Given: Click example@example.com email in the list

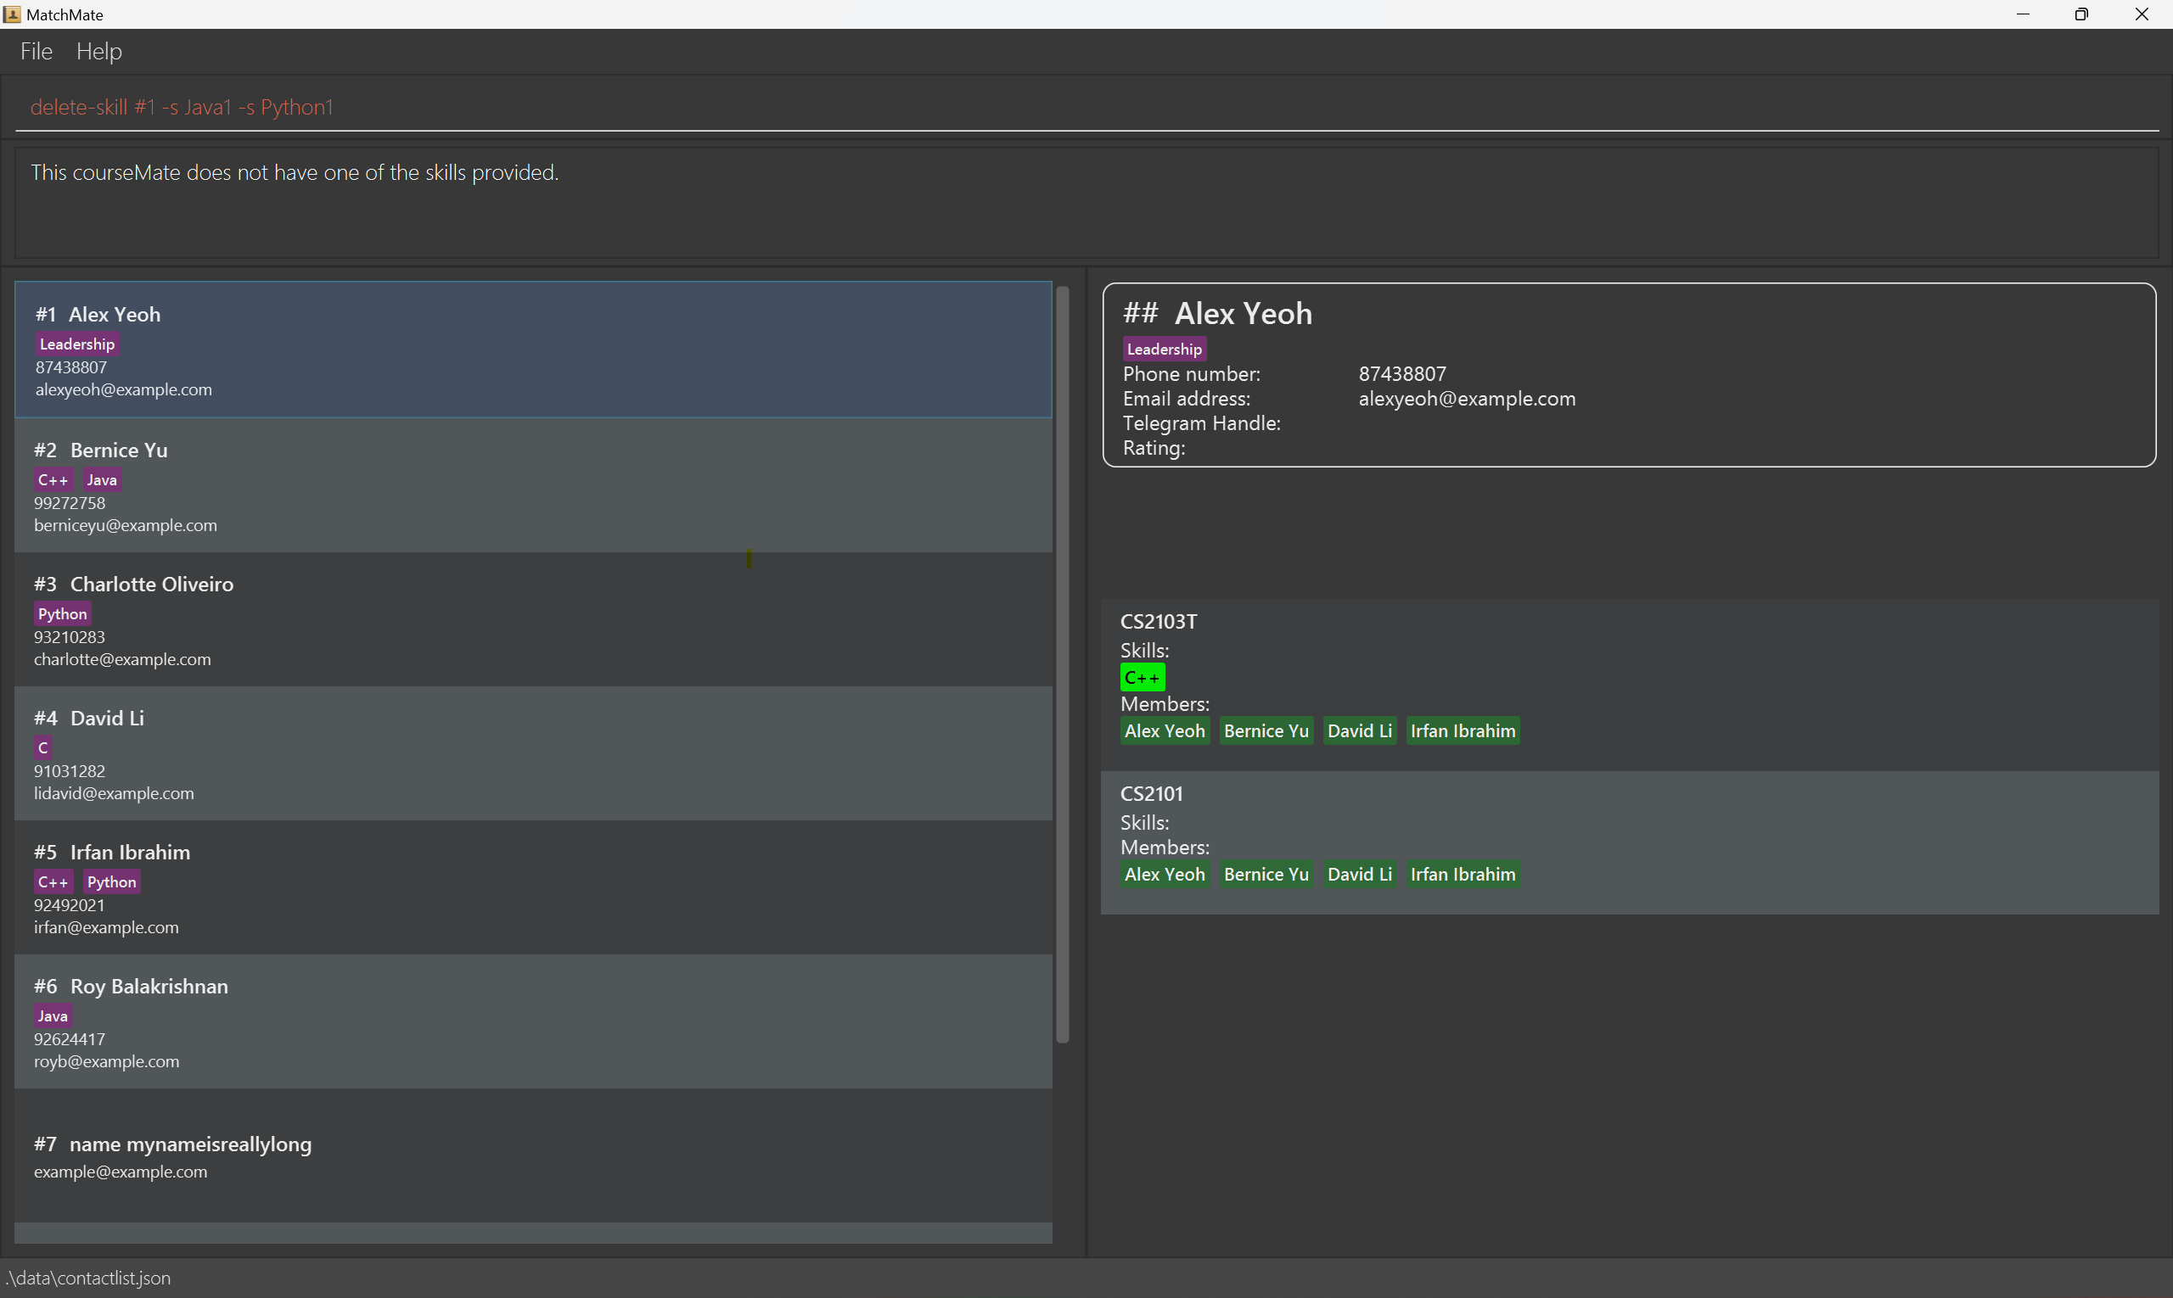Looking at the screenshot, I should click(121, 1172).
